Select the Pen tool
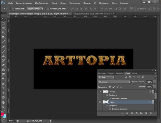The height and width of the screenshot is (123, 161). click(3, 84)
